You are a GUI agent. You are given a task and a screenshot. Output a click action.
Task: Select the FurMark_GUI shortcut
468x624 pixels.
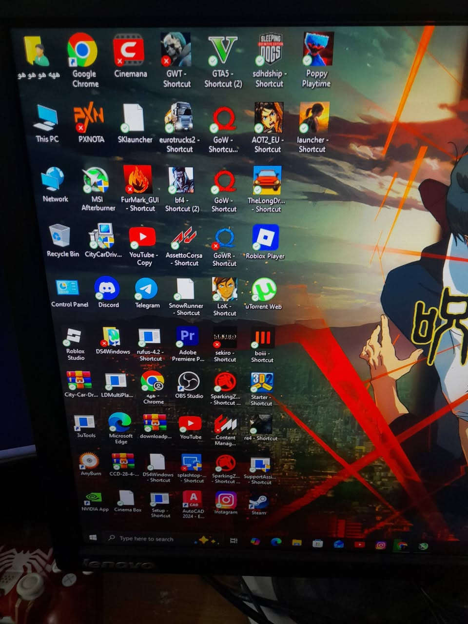pyautogui.click(x=138, y=180)
